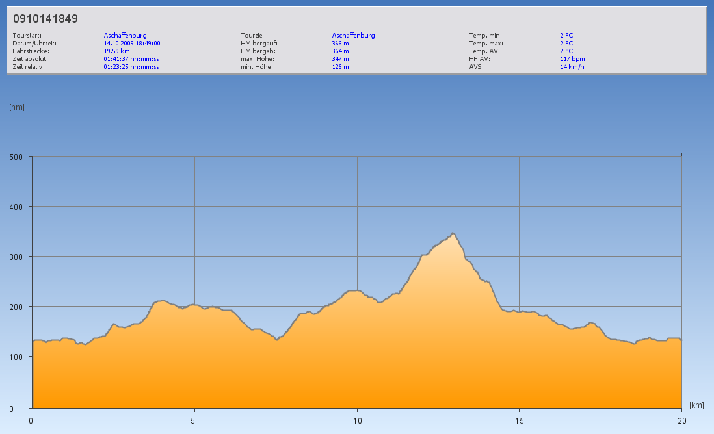
Task: Click the HM bergab value "364 m"
Action: (x=340, y=51)
